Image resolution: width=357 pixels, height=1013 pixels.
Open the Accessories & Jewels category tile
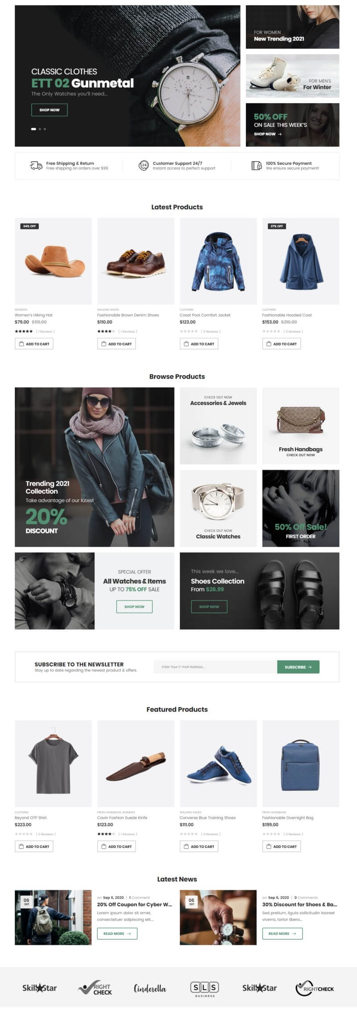pyautogui.click(x=218, y=426)
